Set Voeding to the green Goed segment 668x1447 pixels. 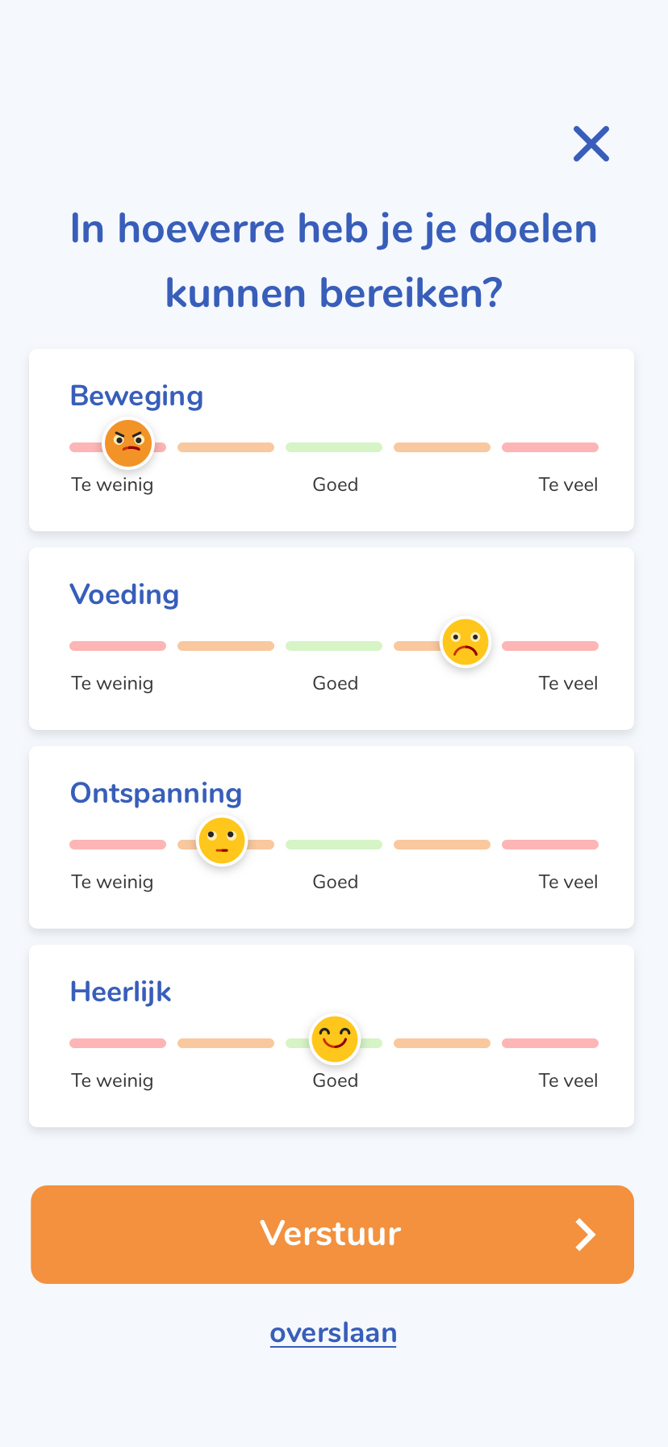coord(334,646)
